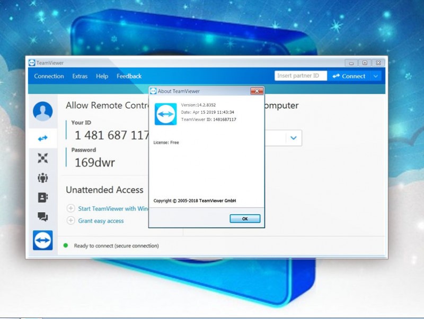Screen dimensions: 424x319
Task: Expand the Connect button dropdown arrow
Action: [x=376, y=76]
